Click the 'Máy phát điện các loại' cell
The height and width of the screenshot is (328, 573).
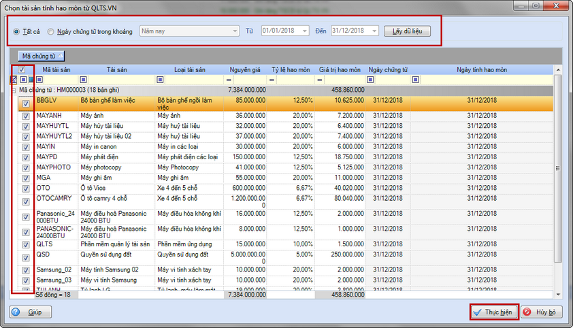click(189, 157)
